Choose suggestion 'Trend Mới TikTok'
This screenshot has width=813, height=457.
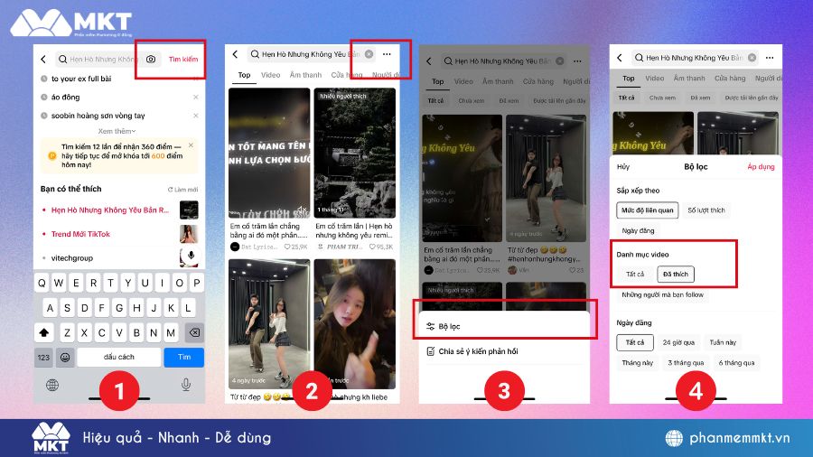80,234
